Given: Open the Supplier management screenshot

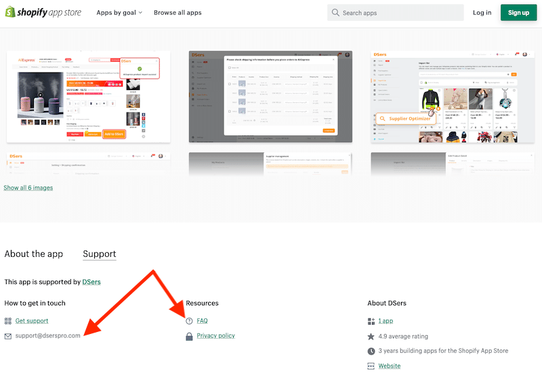Looking at the screenshot, I should point(270,164).
